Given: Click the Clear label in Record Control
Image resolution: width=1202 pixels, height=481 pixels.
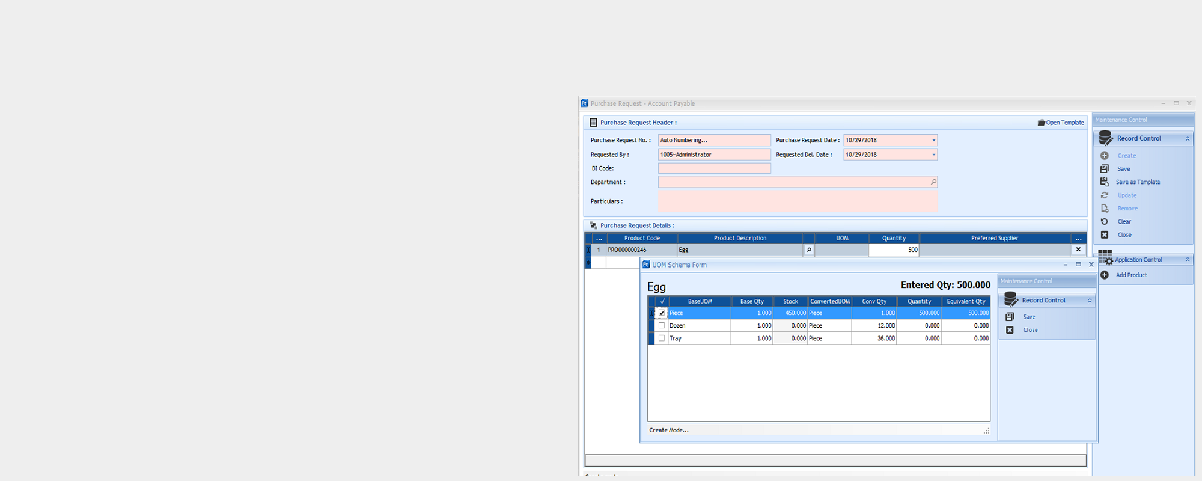Looking at the screenshot, I should 1124,222.
